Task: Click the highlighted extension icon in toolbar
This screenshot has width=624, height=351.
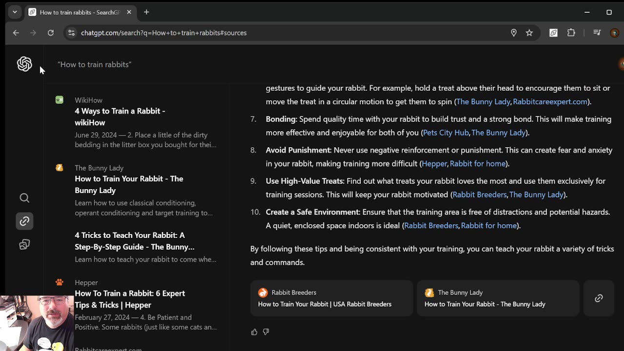Action: point(553,33)
